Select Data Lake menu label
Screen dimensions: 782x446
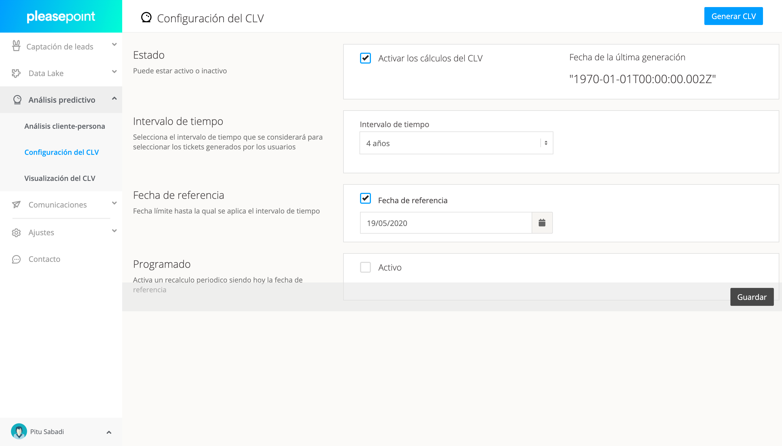pyautogui.click(x=46, y=73)
